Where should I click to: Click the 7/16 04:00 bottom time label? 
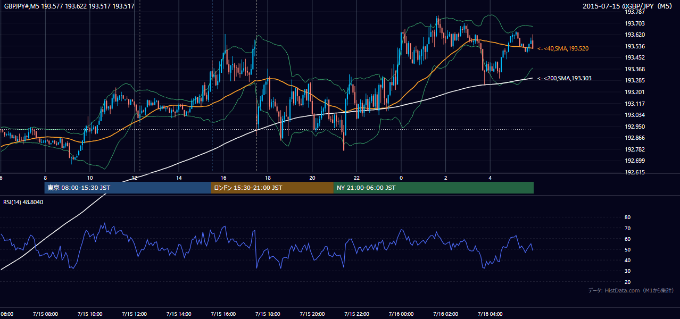pos(491,314)
